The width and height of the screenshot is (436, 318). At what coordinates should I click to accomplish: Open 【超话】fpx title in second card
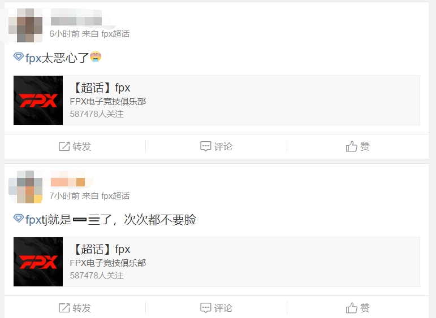point(101,250)
